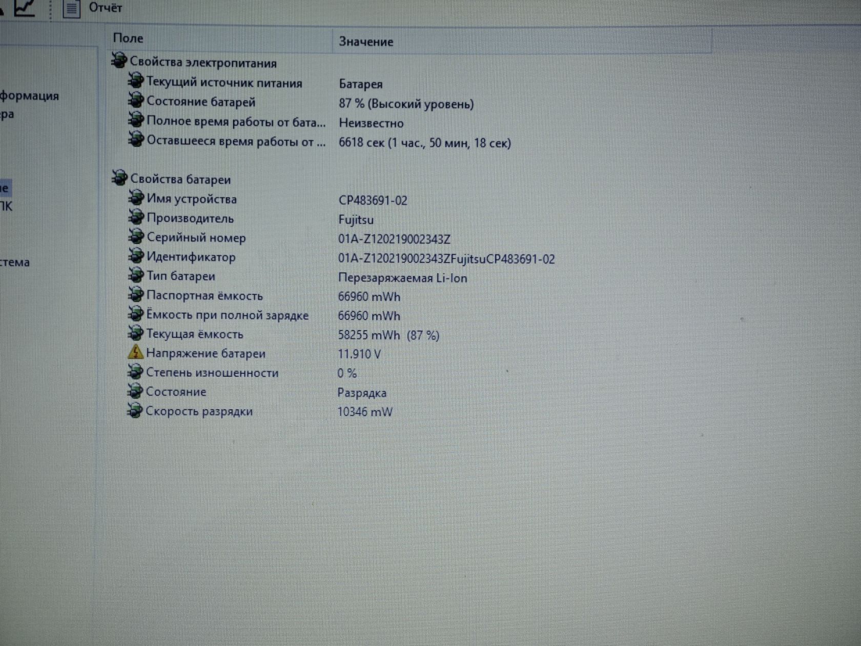The width and height of the screenshot is (861, 646).
Task: Select the Свойства электропитания group row
Action: (x=203, y=63)
